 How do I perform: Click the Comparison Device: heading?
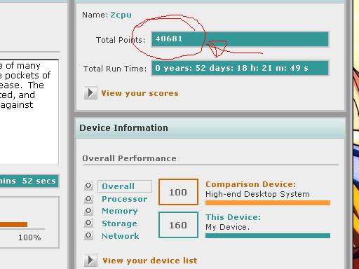coord(250,184)
